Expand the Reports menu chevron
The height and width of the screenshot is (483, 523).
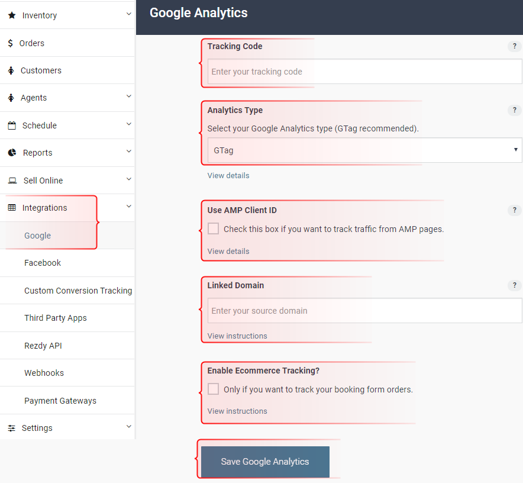point(129,151)
